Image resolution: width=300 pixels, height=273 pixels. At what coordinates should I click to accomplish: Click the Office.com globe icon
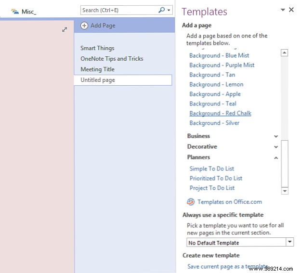coord(191,202)
